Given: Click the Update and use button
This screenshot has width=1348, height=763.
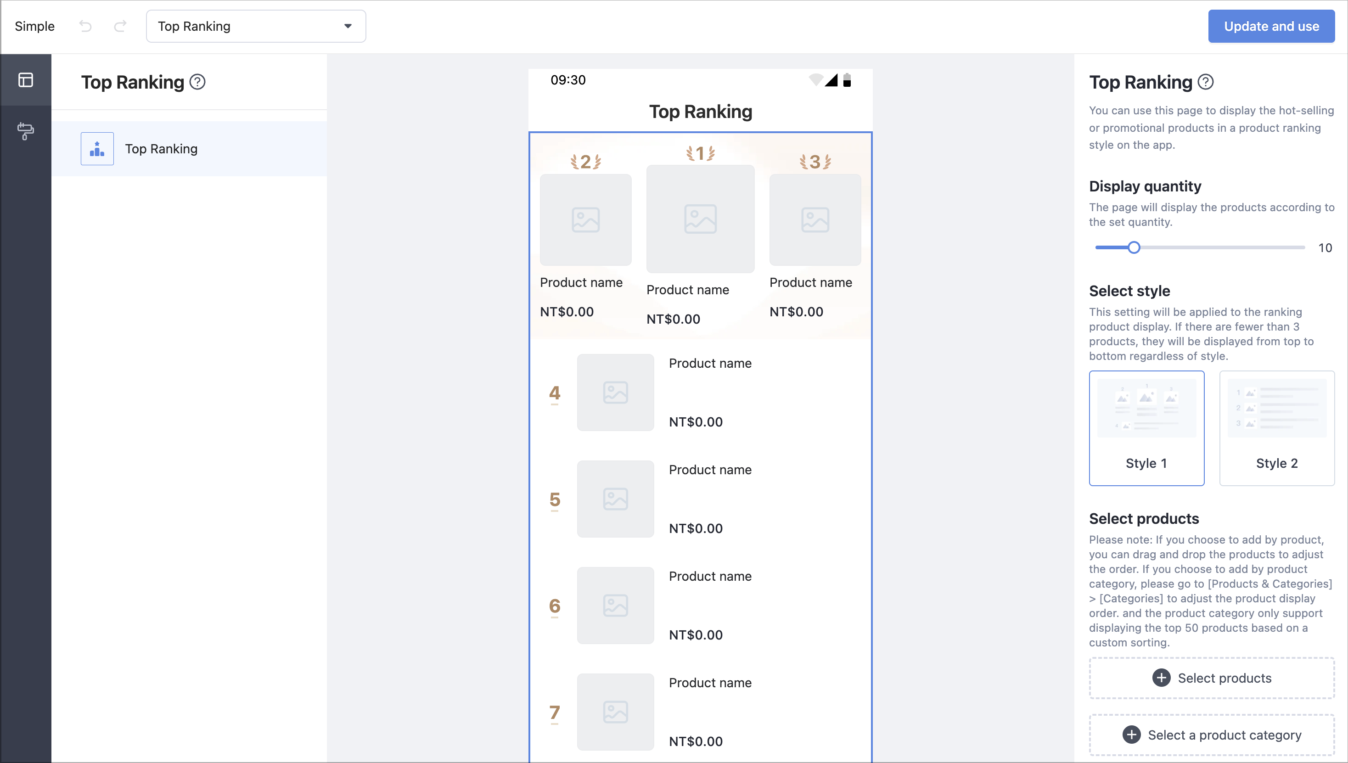Looking at the screenshot, I should [x=1271, y=26].
